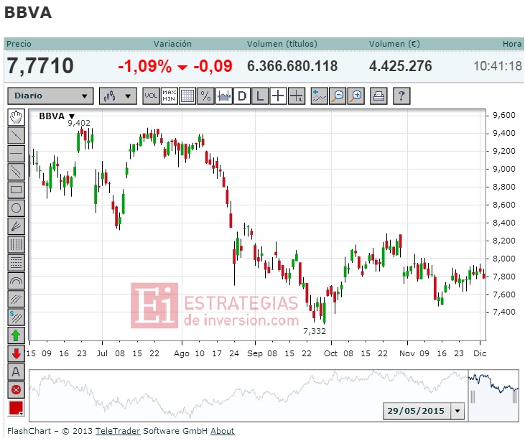Click the price value 7,7710

point(40,65)
